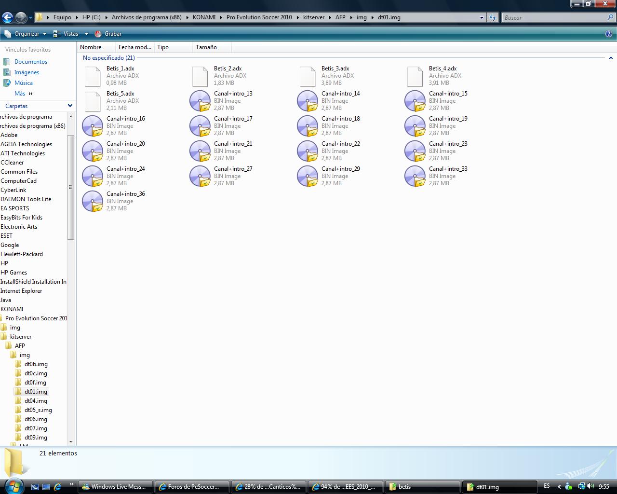Select the Canal+intro_20 disc icon

[92, 151]
